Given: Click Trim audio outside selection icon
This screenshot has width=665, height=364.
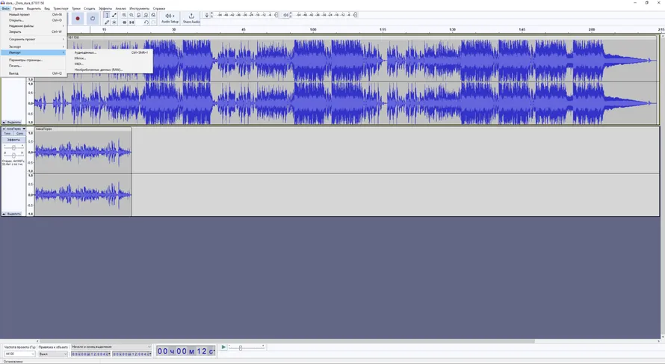Looking at the screenshot, I should 124,22.
